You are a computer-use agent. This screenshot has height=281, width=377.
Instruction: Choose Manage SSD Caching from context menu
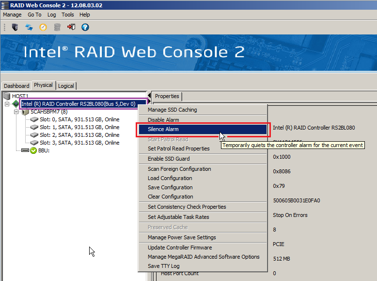[x=203, y=110]
